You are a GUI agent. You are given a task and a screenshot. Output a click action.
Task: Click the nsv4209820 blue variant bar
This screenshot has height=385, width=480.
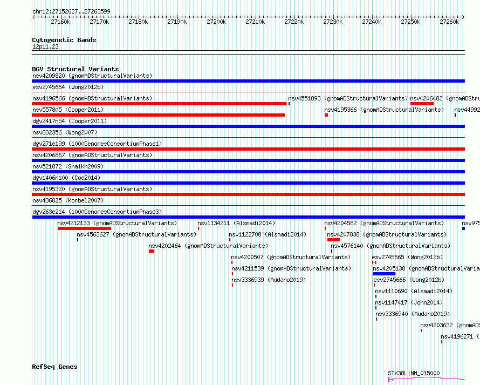point(248,81)
